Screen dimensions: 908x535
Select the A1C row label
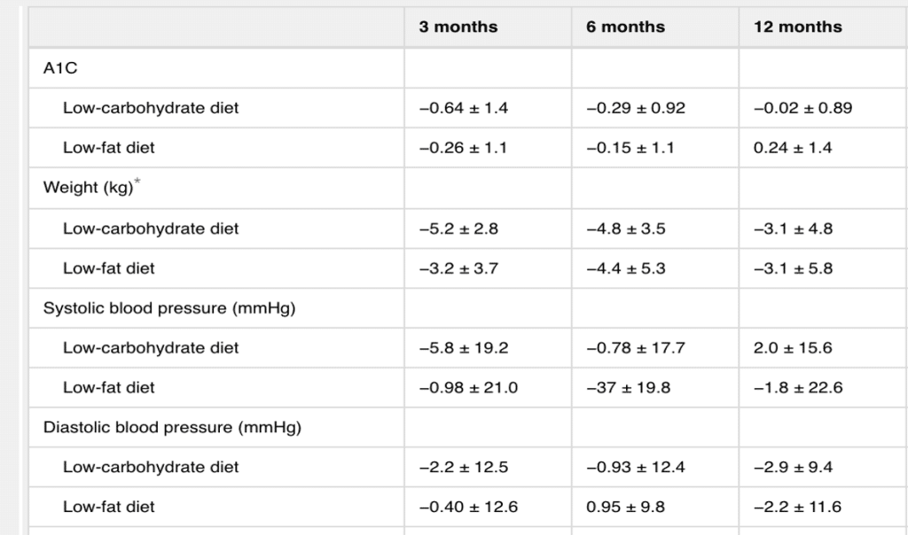point(60,68)
